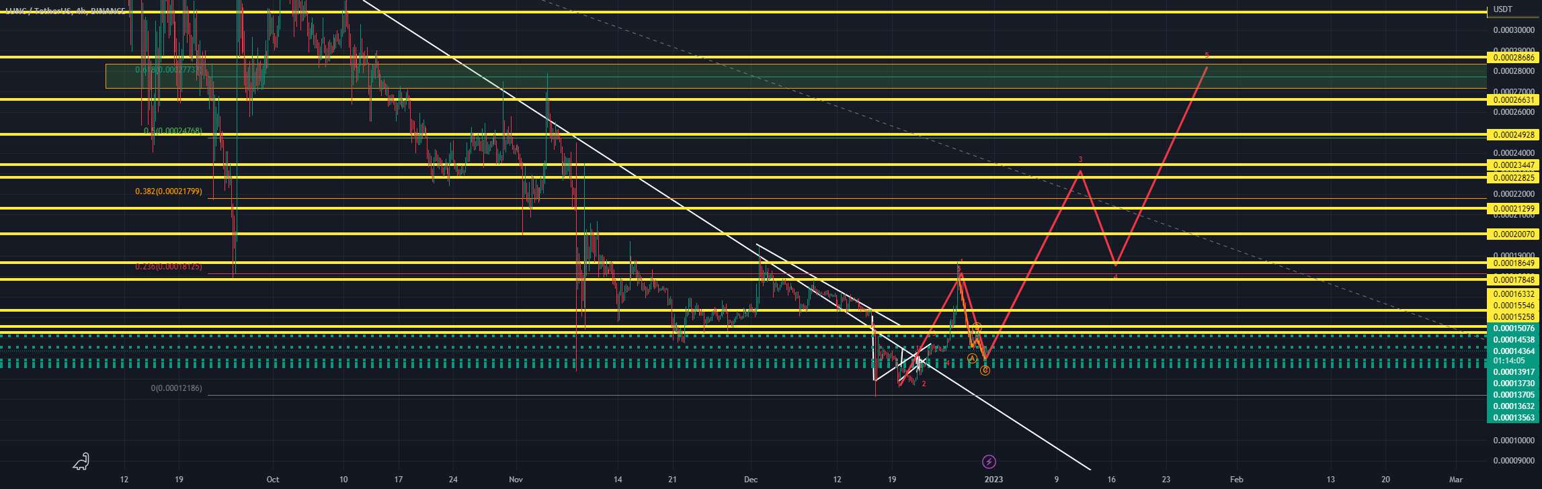Click the orange circled A wave marker

point(972,359)
